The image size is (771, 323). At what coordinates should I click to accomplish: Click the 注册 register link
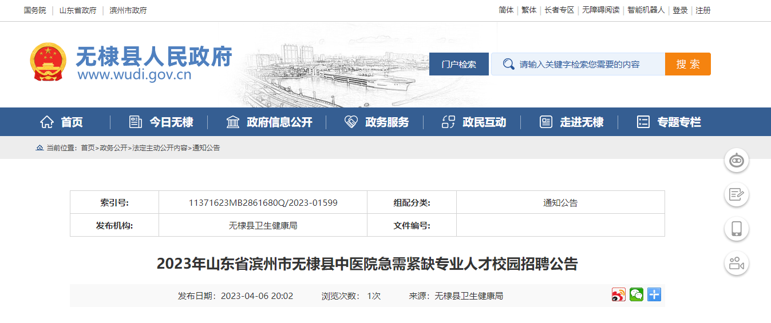click(703, 10)
